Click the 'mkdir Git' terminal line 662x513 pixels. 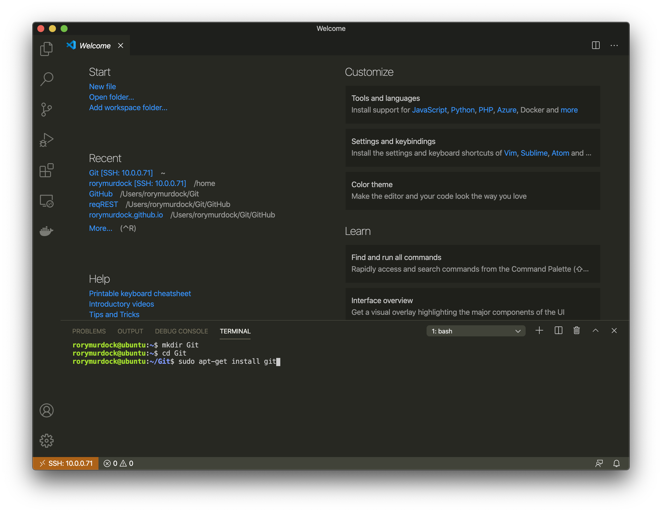(x=180, y=345)
